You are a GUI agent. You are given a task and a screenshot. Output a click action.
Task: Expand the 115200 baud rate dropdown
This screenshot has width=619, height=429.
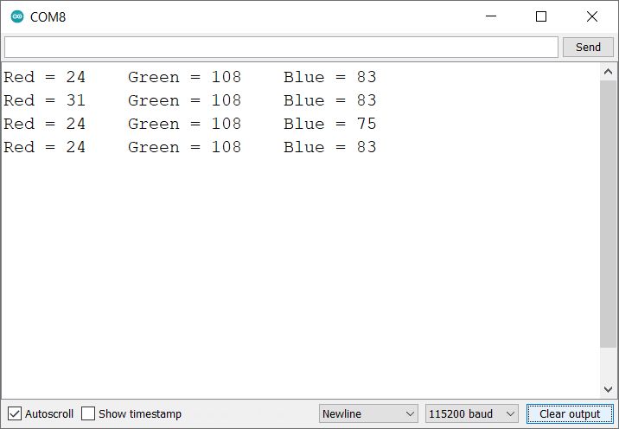pos(471,413)
